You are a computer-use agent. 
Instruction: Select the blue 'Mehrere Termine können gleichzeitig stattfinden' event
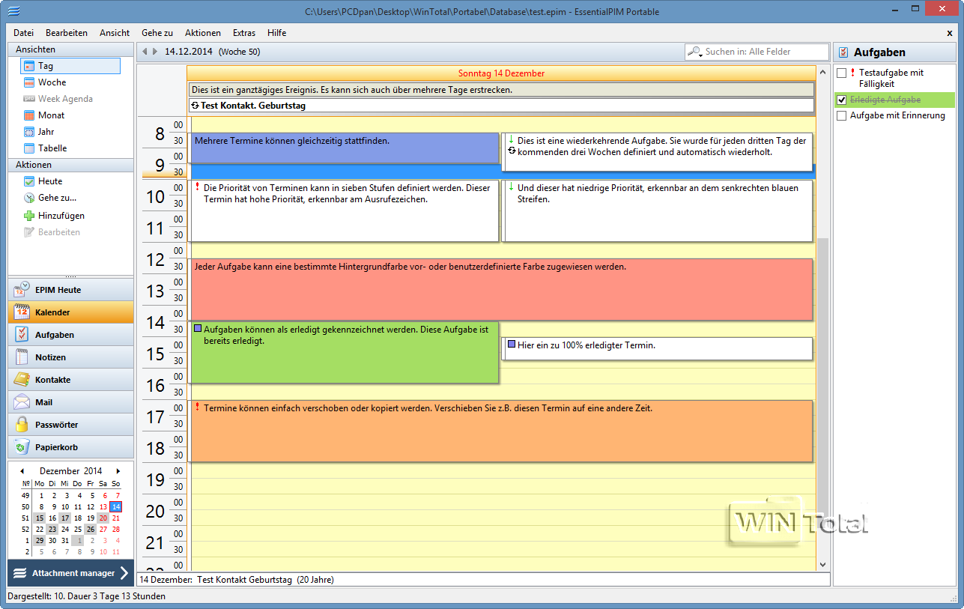pyautogui.click(x=345, y=148)
